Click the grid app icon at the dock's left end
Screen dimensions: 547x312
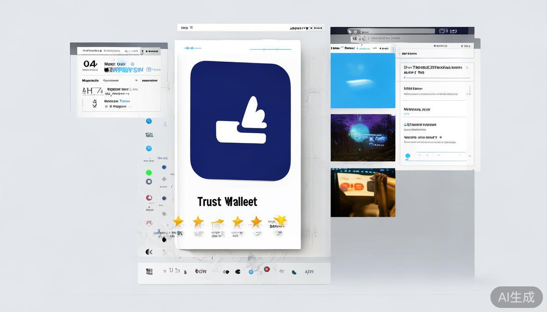(149, 271)
